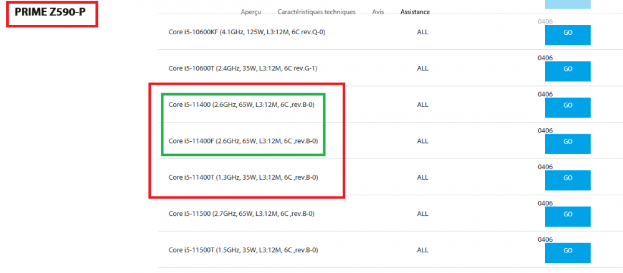The width and height of the screenshot is (623, 273).
Task: Click ALL cell in Core i5-11400T row
Action: tap(423, 177)
